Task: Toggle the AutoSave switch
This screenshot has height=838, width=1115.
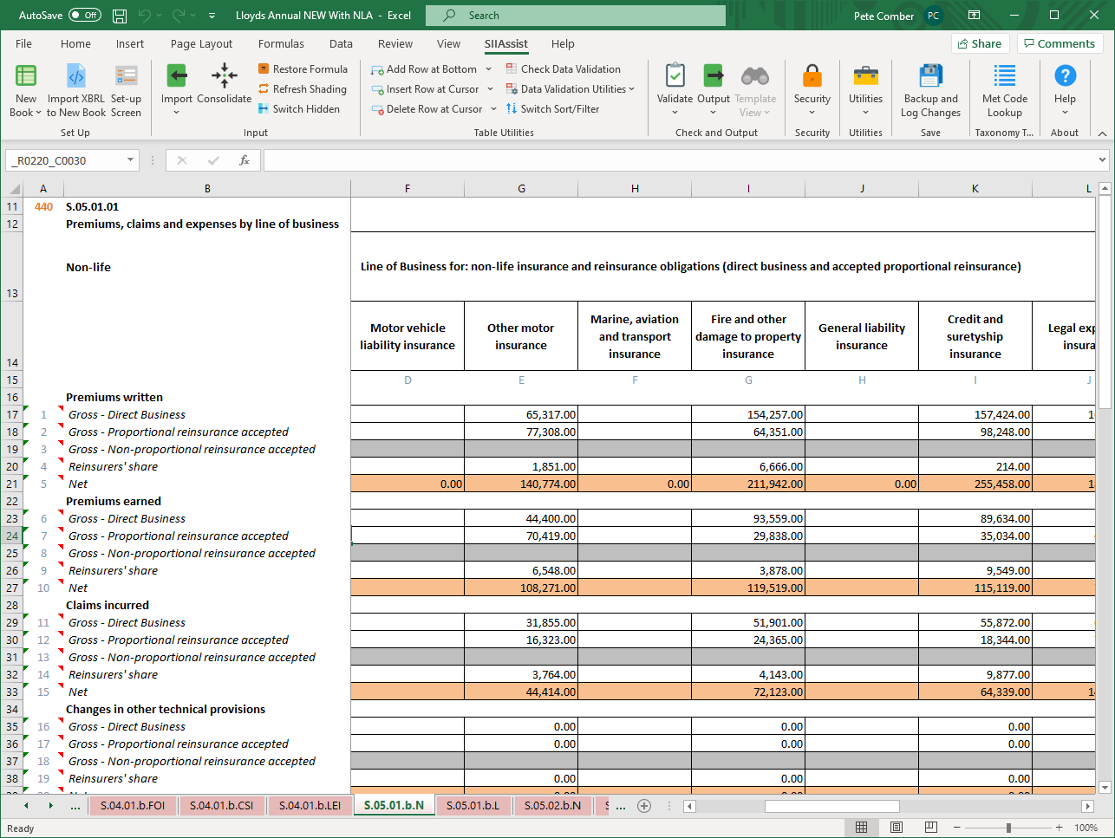Action: 84,16
